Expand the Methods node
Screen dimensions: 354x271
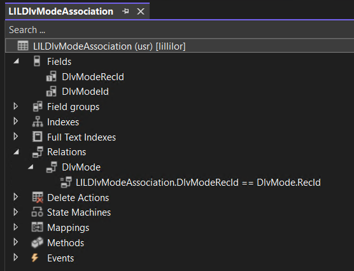tap(15, 242)
